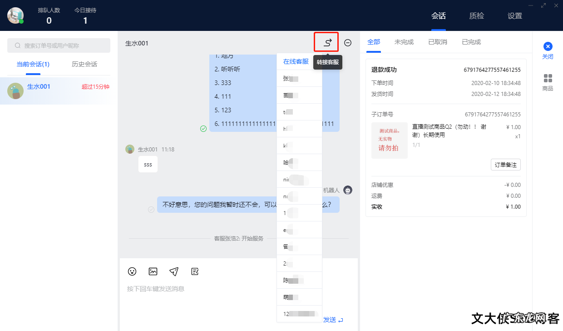The width and height of the screenshot is (563, 331).
Task: Click the 发送 send link
Action: click(x=330, y=320)
